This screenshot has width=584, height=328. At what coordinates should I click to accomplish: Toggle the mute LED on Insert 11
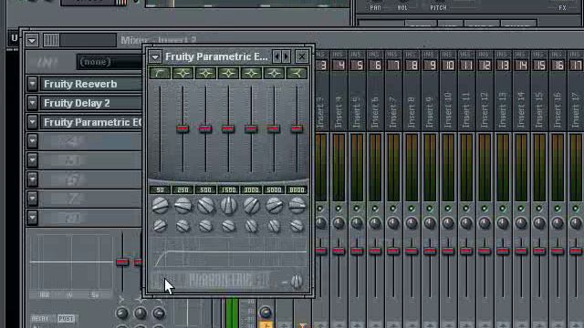tap(466, 209)
